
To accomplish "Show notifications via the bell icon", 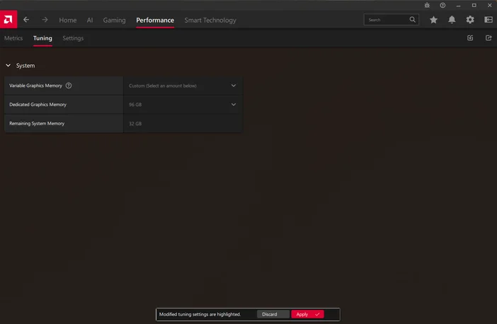I will click(452, 20).
